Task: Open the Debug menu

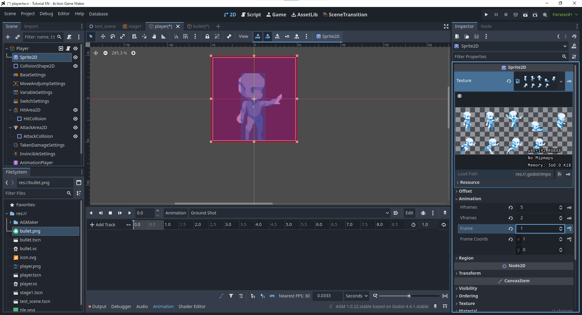Action: coord(46,14)
